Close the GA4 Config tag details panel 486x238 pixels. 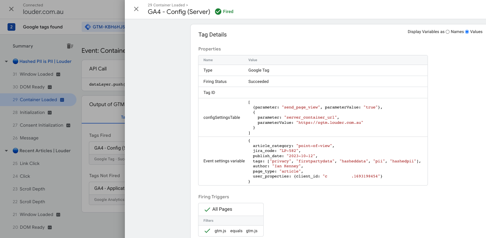(x=136, y=9)
